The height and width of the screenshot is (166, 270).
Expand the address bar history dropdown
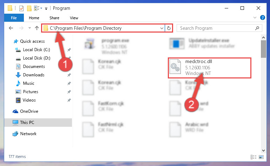(162, 28)
